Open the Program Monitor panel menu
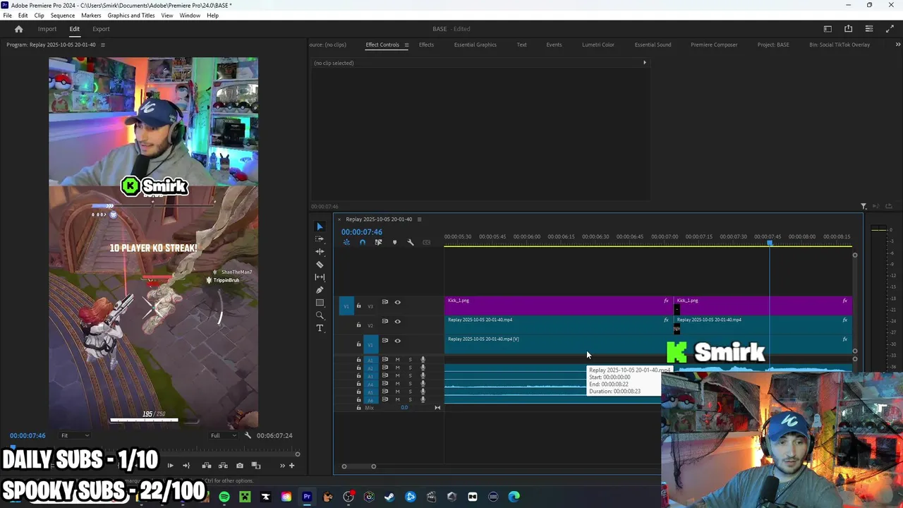 tap(102, 44)
